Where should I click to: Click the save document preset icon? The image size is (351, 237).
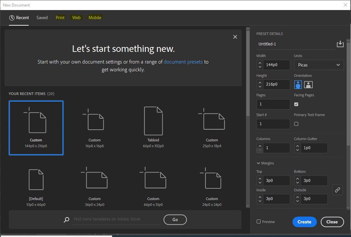340,44
